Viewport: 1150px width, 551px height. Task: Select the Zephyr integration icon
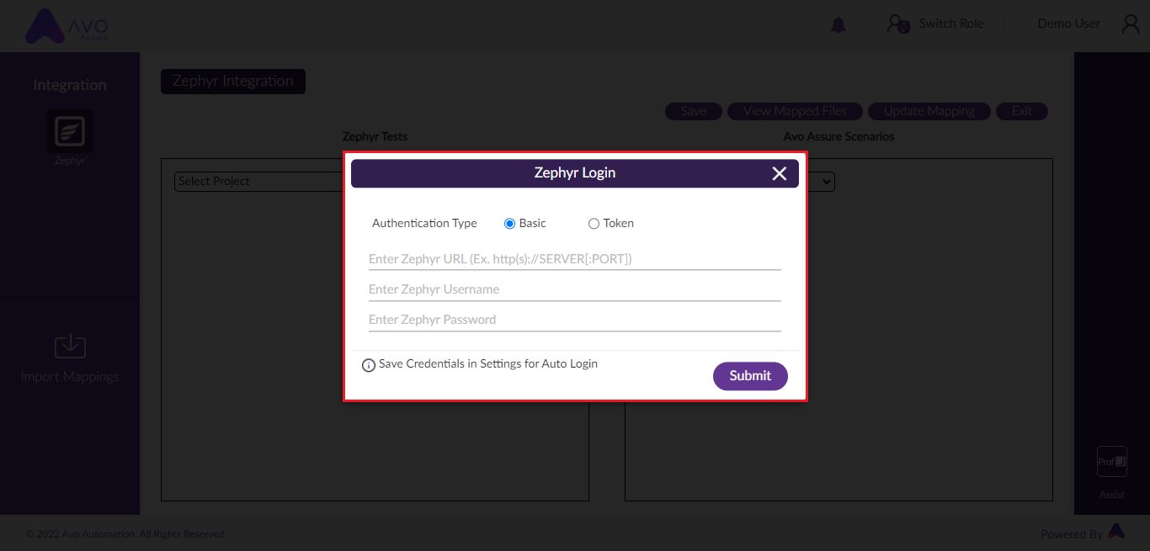[70, 131]
